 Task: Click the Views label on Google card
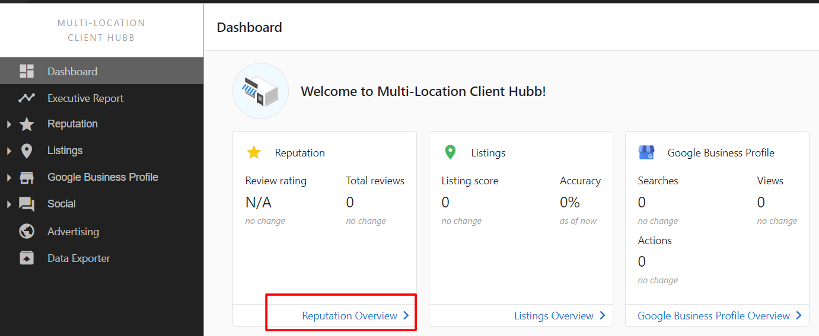tap(770, 181)
